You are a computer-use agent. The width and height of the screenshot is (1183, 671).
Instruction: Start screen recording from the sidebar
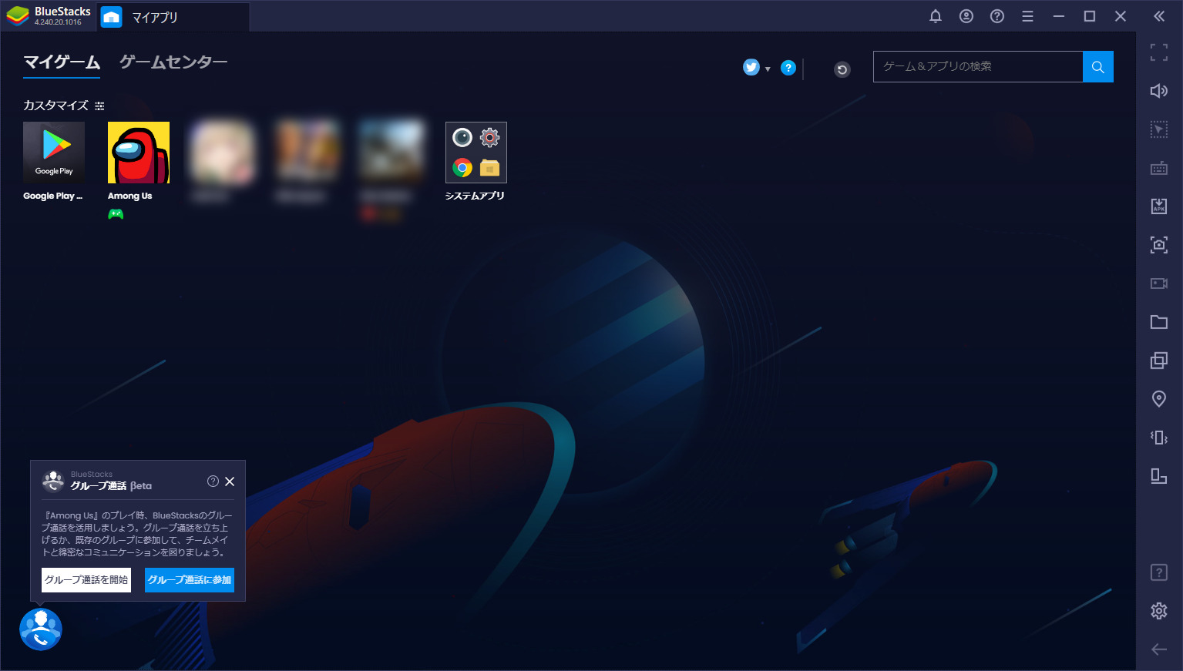pos(1159,283)
